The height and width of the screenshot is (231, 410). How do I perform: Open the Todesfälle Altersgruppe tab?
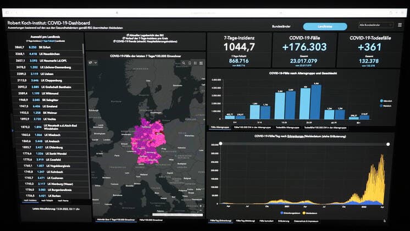tap(287, 128)
